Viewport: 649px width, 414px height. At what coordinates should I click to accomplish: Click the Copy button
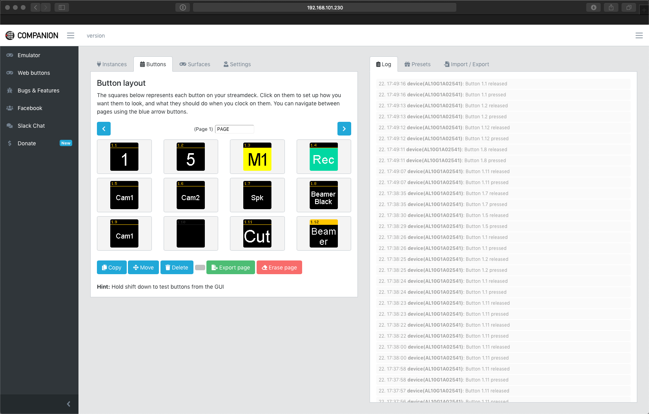tap(112, 268)
